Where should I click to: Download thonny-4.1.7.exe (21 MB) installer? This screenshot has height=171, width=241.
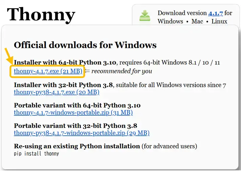(48, 71)
